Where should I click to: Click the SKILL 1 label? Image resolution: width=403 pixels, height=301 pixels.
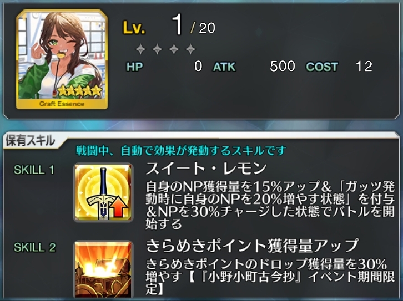coord(34,170)
